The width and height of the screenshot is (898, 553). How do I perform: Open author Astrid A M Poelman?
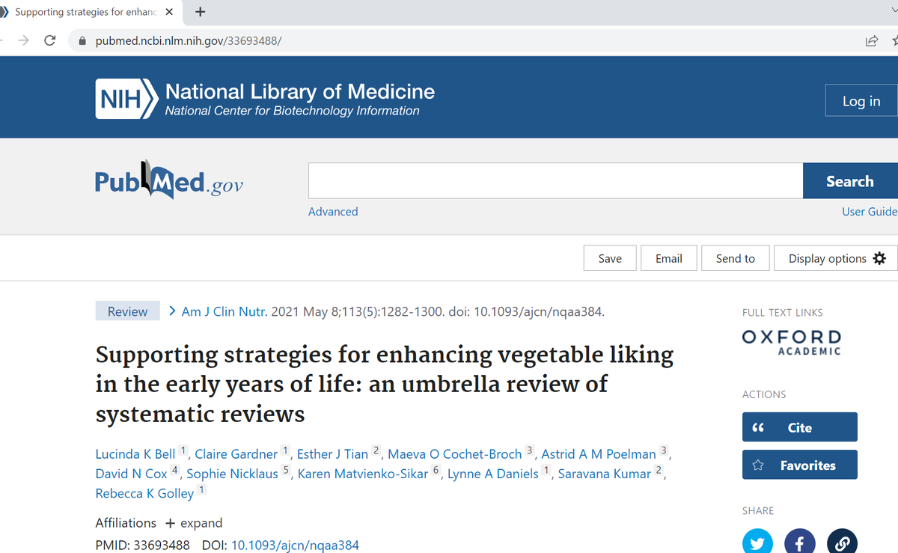point(599,454)
